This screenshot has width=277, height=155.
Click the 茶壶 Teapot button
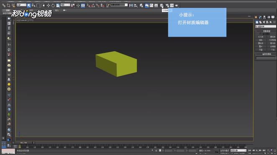pos(261,50)
